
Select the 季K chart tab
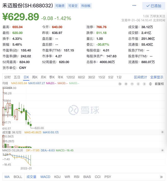click(x=52, y=77)
